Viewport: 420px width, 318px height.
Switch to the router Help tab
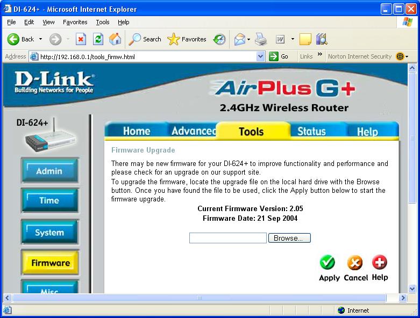[x=367, y=132]
